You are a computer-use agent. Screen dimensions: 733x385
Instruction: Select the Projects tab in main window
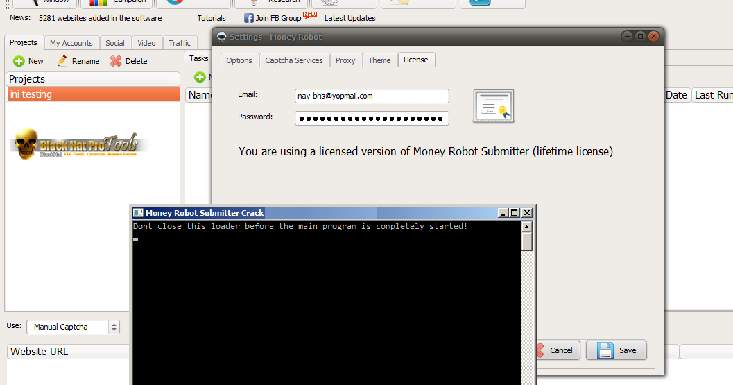[24, 42]
